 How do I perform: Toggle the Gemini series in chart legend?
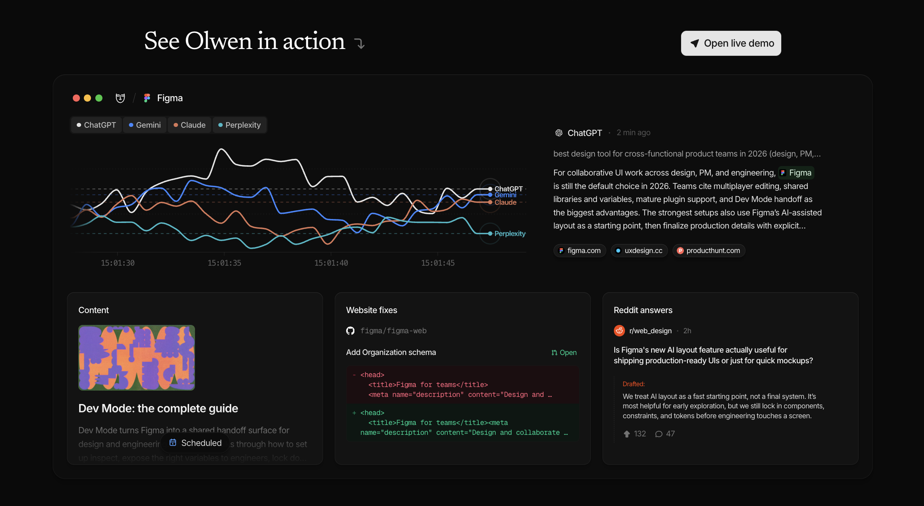[145, 125]
